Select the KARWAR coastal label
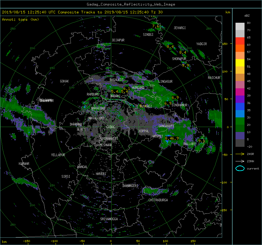Viewport: 262px width, 245px height. pyautogui.click(x=24, y=164)
